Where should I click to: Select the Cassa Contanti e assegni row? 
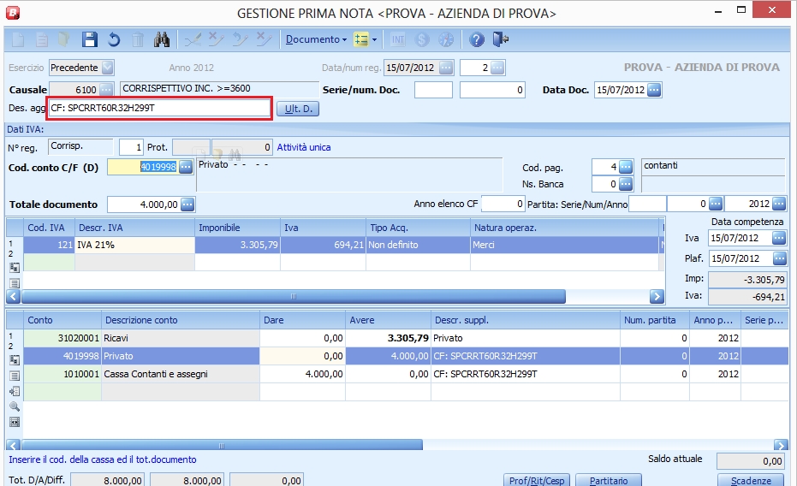[x=180, y=374]
